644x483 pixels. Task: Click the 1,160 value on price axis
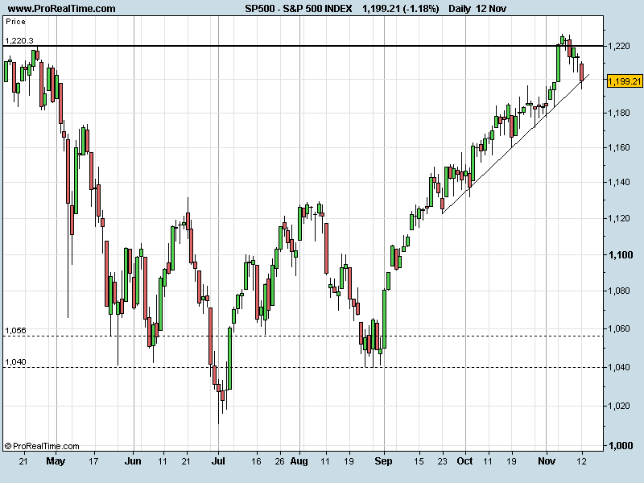tap(619, 147)
